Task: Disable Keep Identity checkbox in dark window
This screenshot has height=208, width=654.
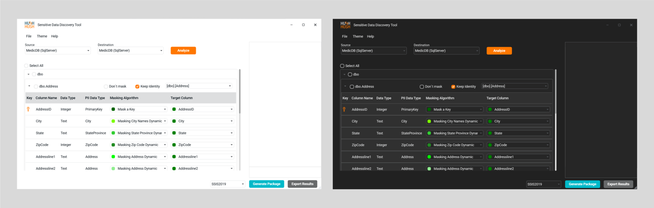Action: coord(453,87)
